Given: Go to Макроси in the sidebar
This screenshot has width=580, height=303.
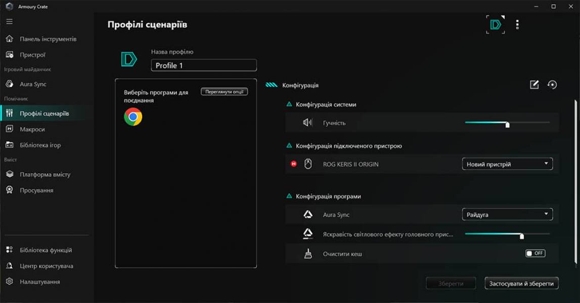Looking at the screenshot, I should (32, 129).
